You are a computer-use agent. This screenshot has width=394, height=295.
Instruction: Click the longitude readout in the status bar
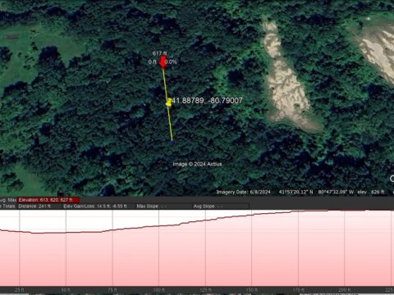336,192
